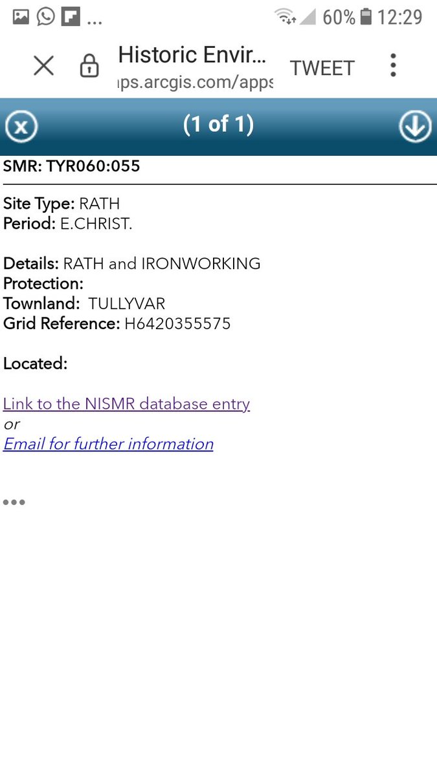Select the Protection: label
This screenshot has height=776, width=437.
click(x=43, y=283)
